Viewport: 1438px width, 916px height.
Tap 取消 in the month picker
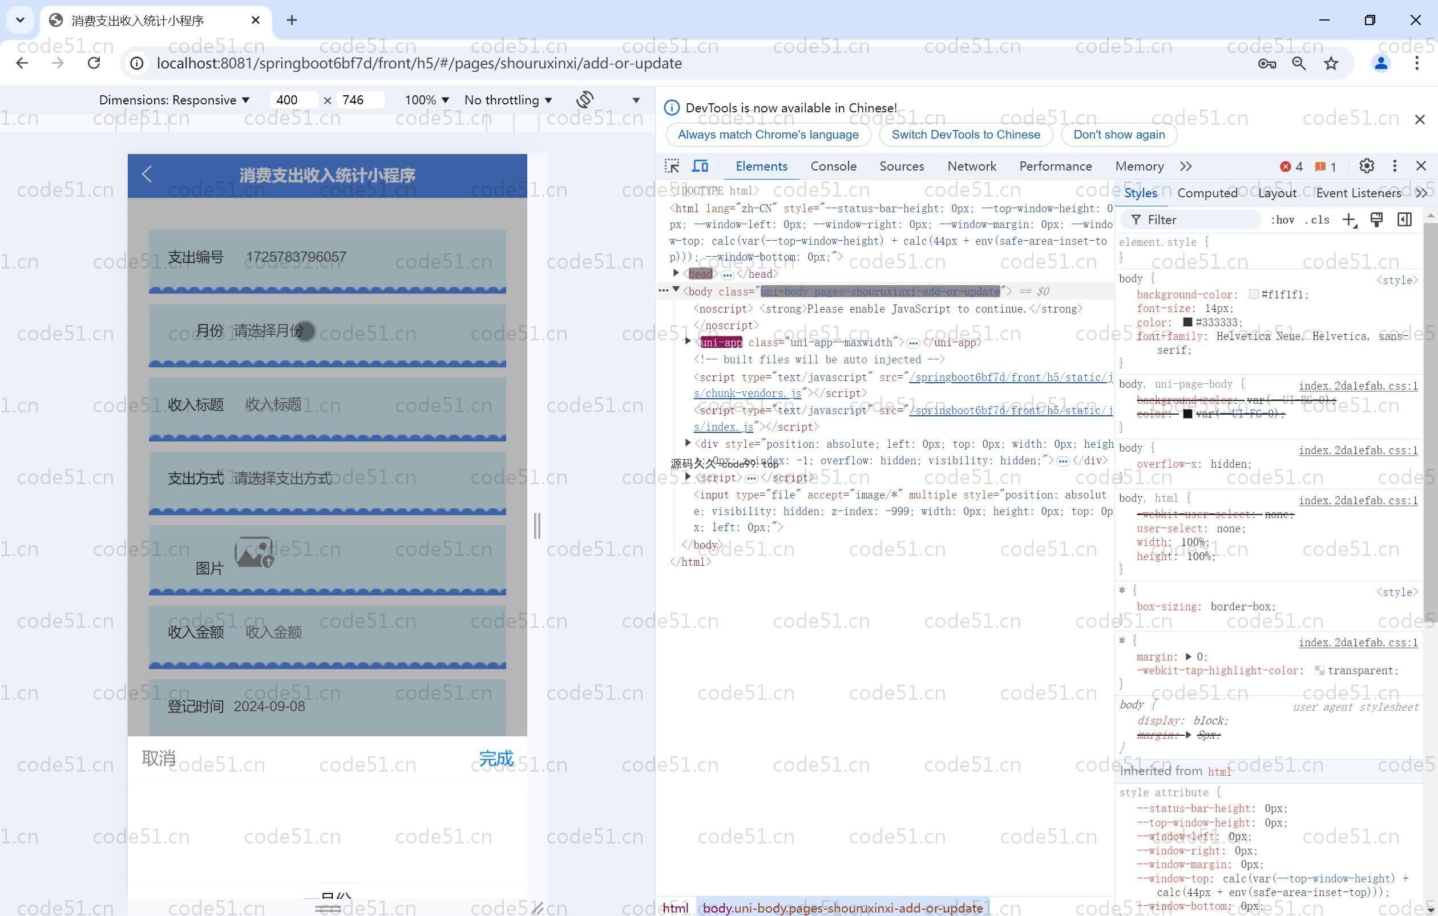tap(158, 759)
